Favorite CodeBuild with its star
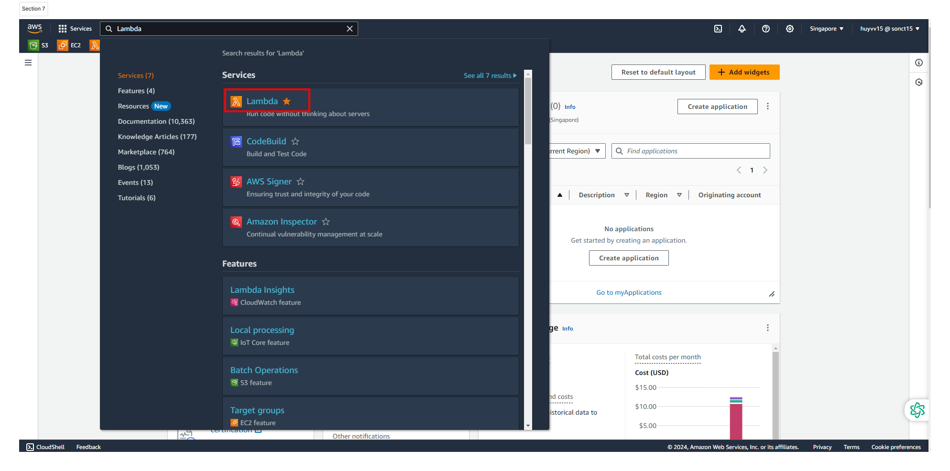The height and width of the screenshot is (471, 950). [x=295, y=141]
